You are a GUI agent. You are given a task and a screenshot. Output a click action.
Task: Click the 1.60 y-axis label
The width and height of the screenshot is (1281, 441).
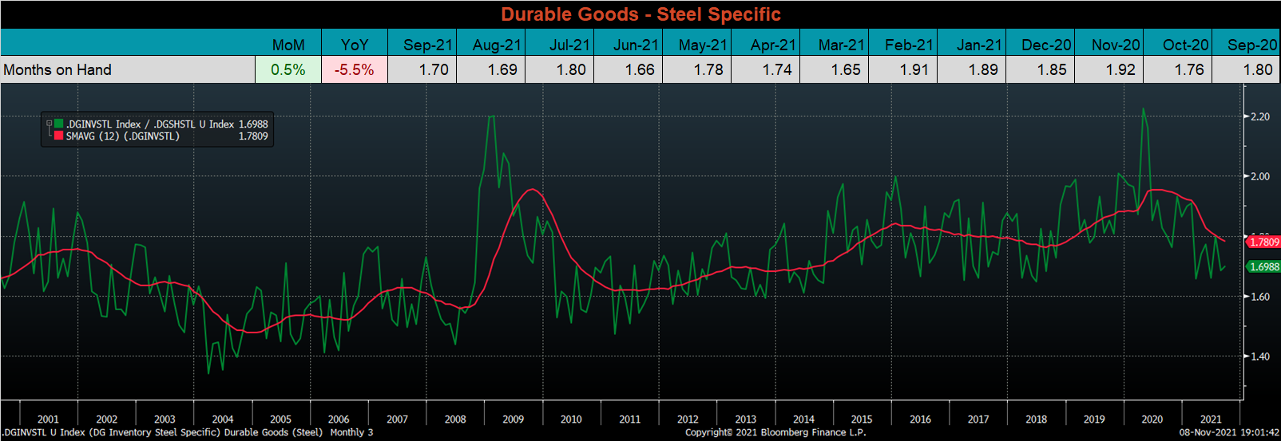[x=1259, y=297]
